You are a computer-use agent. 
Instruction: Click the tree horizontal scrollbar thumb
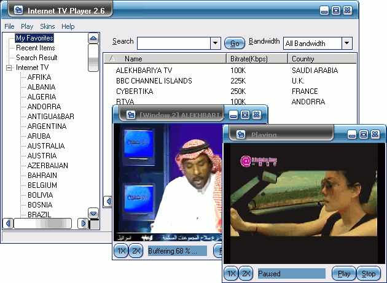click(x=43, y=223)
